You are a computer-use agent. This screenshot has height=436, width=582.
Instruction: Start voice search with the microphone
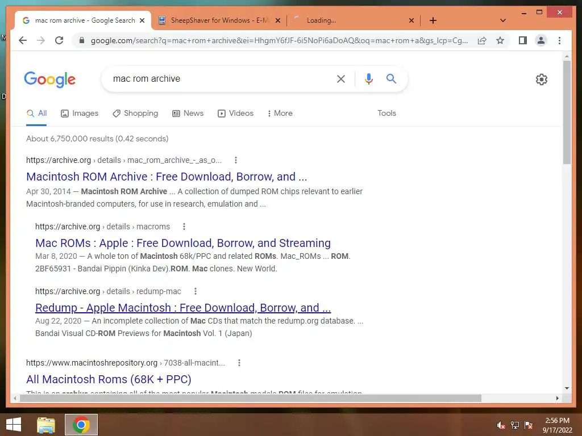click(368, 78)
